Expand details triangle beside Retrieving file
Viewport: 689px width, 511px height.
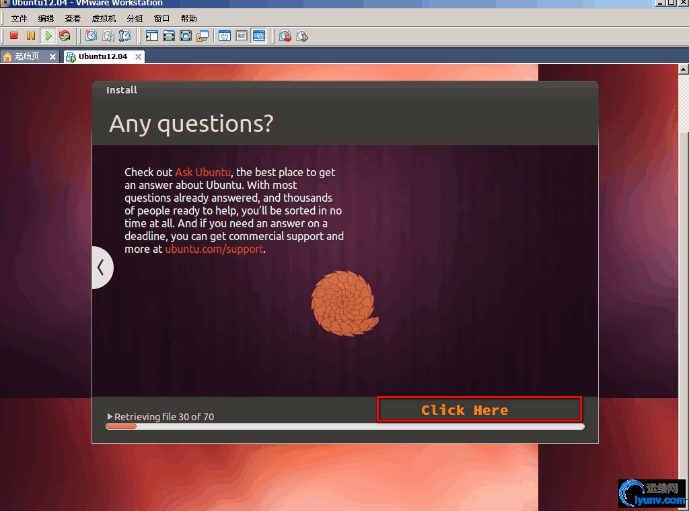click(x=110, y=416)
